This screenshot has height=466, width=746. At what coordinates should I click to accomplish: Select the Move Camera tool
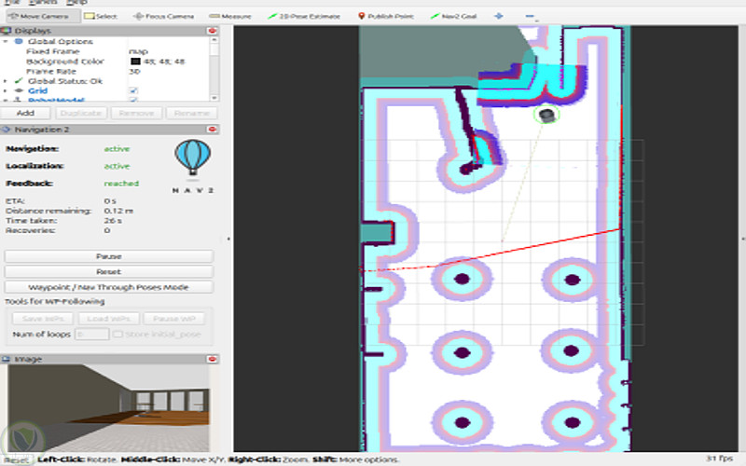pos(39,16)
